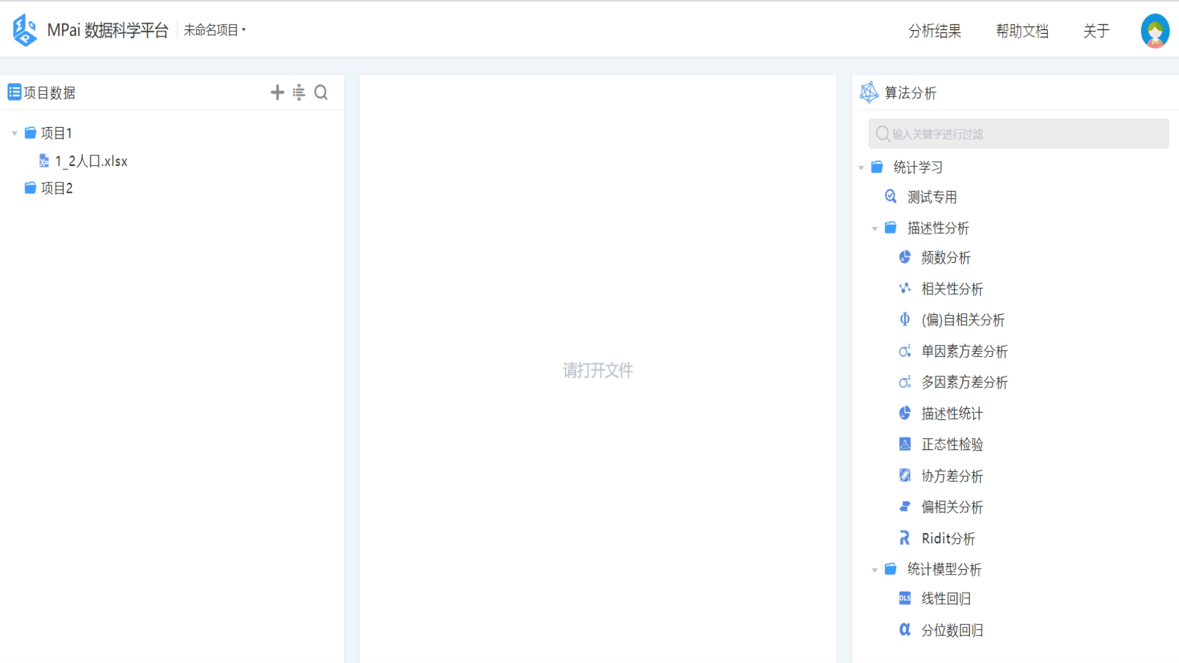Click the 关于 link
Image resolution: width=1179 pixels, height=663 pixels.
click(x=1096, y=31)
